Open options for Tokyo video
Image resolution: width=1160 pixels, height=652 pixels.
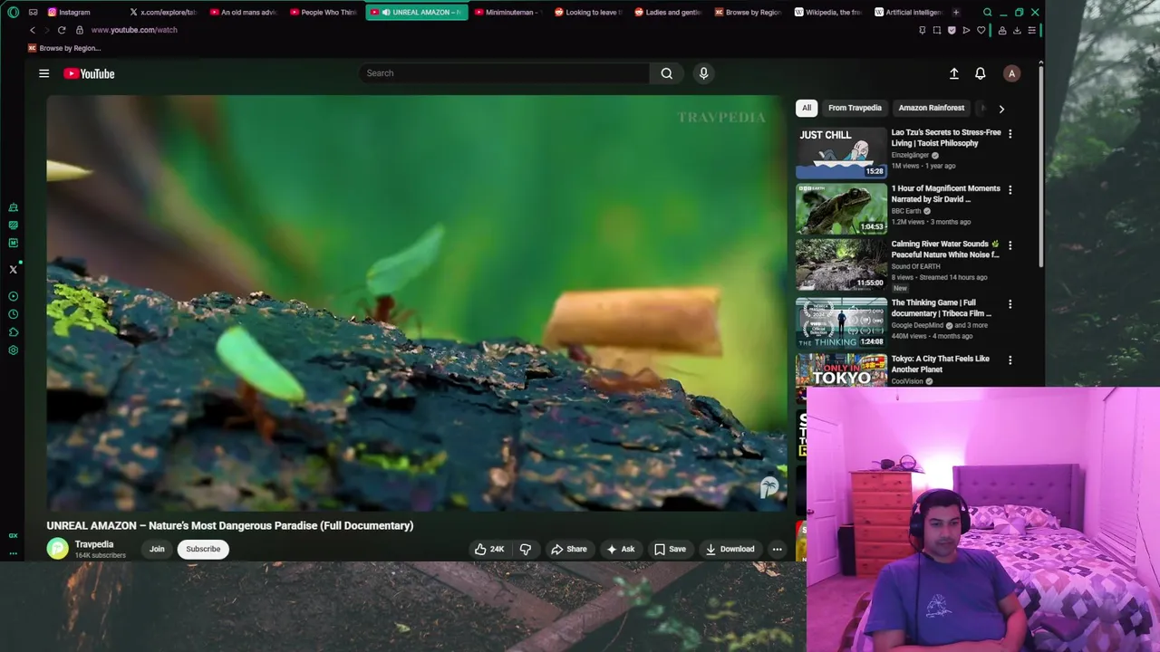pyautogui.click(x=1010, y=360)
